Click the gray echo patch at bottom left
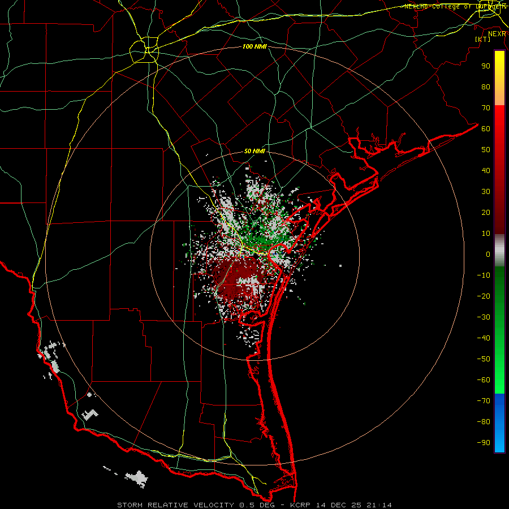The width and height of the screenshot is (509, 509). click(137, 478)
